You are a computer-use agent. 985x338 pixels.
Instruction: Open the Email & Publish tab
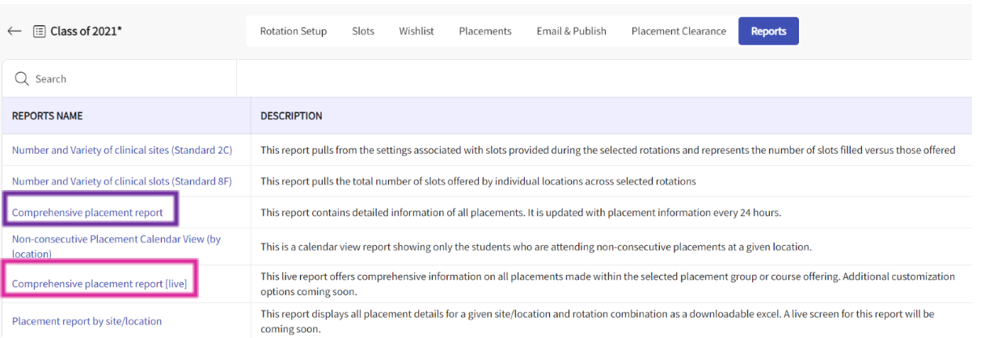click(x=571, y=32)
